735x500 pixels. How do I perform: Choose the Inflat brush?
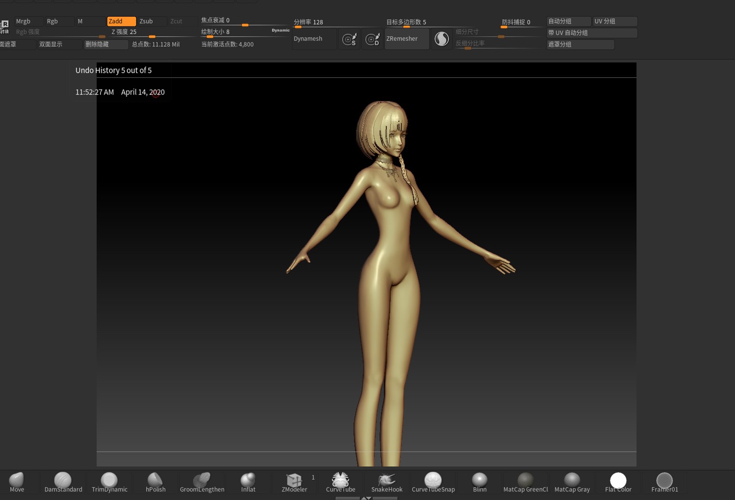[248, 481]
